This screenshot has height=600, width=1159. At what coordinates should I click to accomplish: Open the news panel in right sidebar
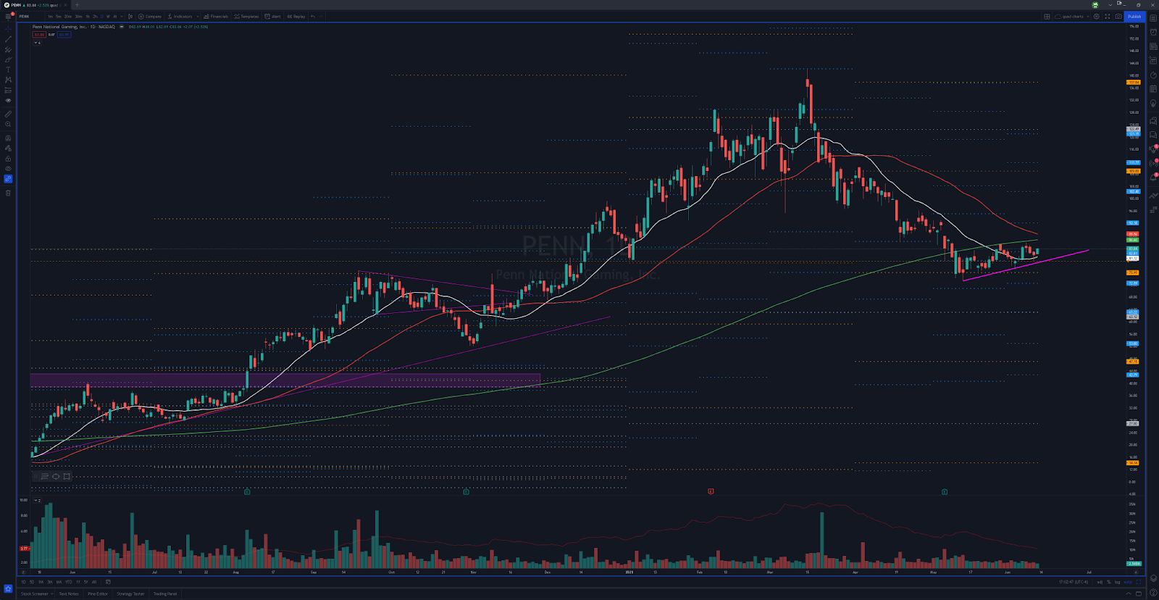pos(1153,46)
